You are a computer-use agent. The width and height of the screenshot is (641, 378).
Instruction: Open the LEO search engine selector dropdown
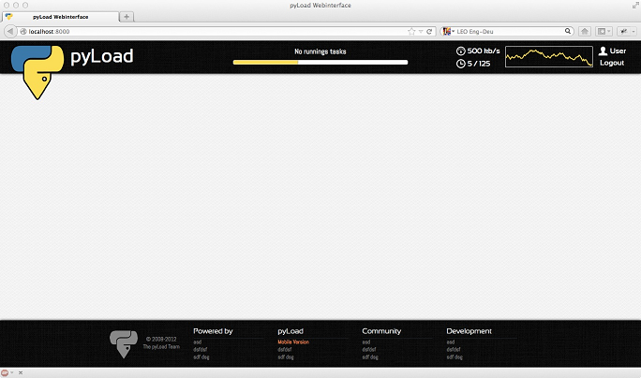point(449,31)
